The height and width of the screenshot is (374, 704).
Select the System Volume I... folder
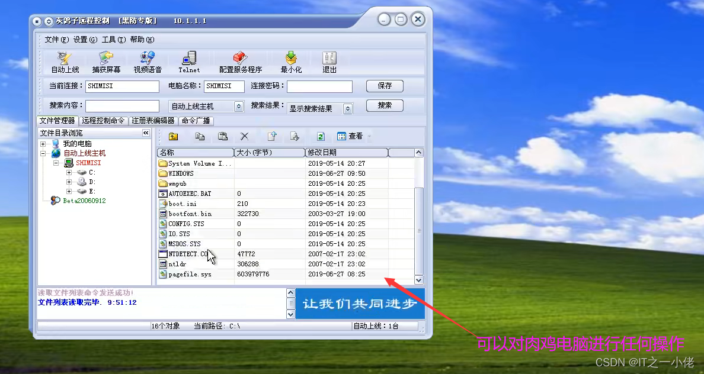coord(196,163)
